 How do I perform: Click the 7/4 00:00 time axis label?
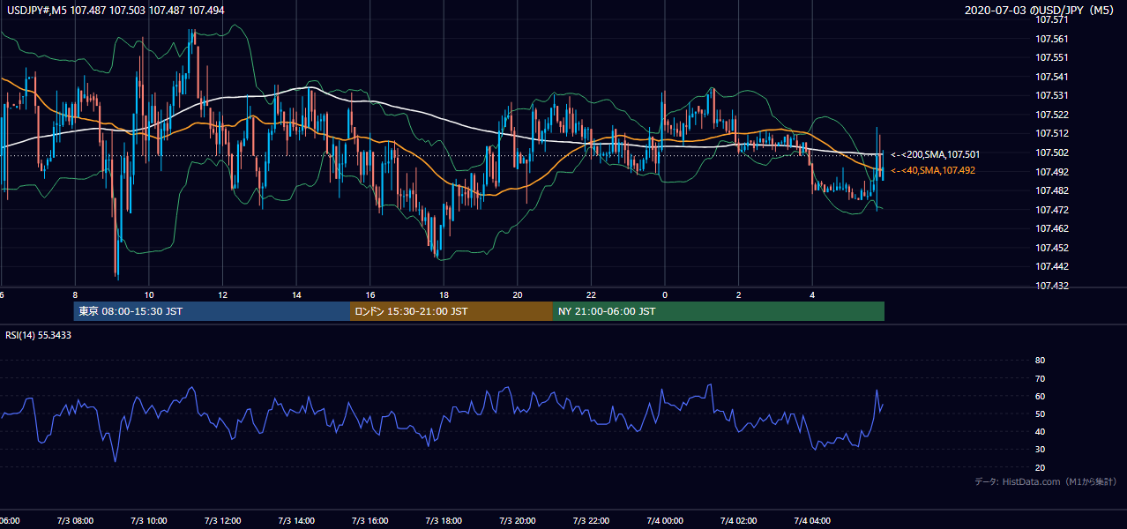[x=665, y=521]
